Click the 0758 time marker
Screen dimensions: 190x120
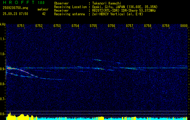tap(148, 26)
